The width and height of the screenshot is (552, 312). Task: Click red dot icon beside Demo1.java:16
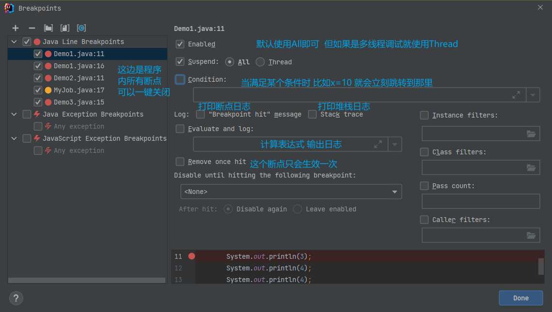[x=48, y=66]
